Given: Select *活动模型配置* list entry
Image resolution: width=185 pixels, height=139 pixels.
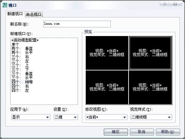Looking at the screenshot, I should (25, 40).
